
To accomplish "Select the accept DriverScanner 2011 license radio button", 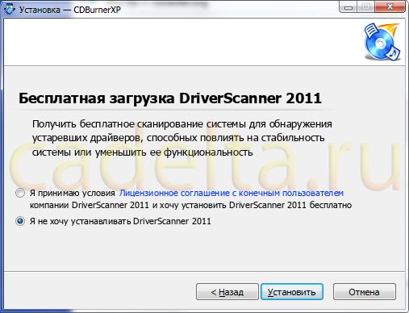I will pyautogui.click(x=20, y=193).
